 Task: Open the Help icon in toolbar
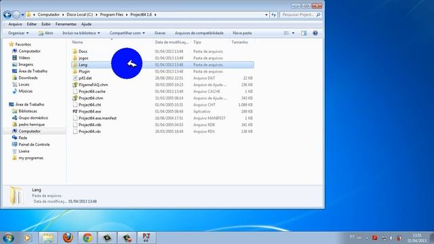tap(315, 33)
